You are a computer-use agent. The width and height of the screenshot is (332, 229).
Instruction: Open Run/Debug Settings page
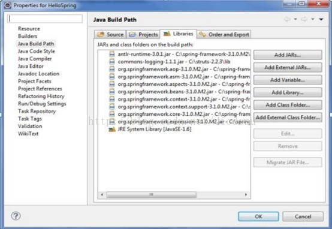(x=42, y=104)
